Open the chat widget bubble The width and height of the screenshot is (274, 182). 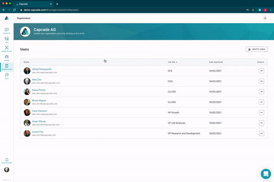click(266, 174)
